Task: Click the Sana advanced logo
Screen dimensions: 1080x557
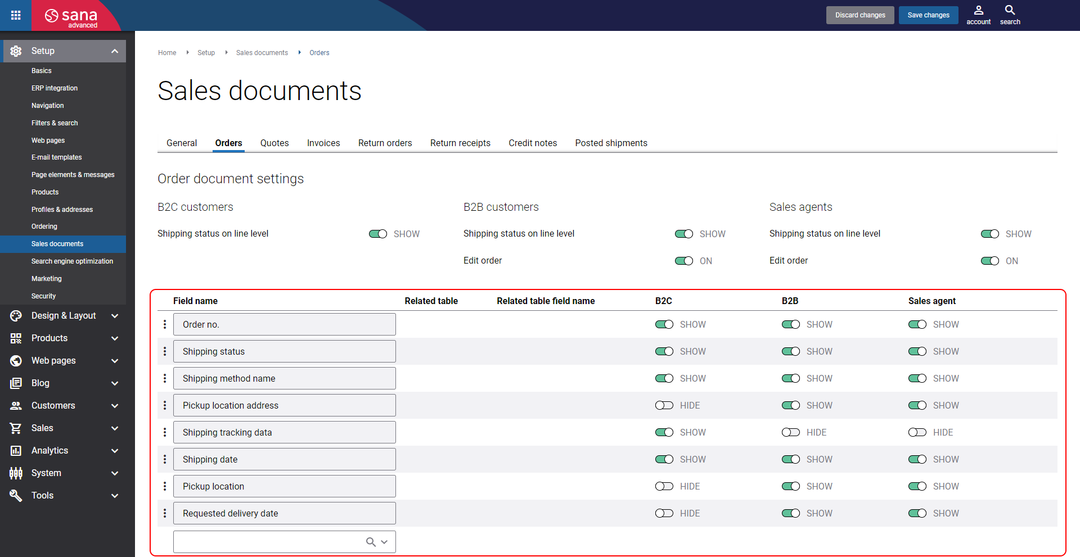Action: coord(71,17)
